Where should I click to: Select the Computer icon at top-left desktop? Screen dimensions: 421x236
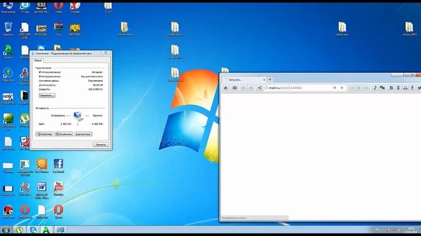(x=8, y=7)
